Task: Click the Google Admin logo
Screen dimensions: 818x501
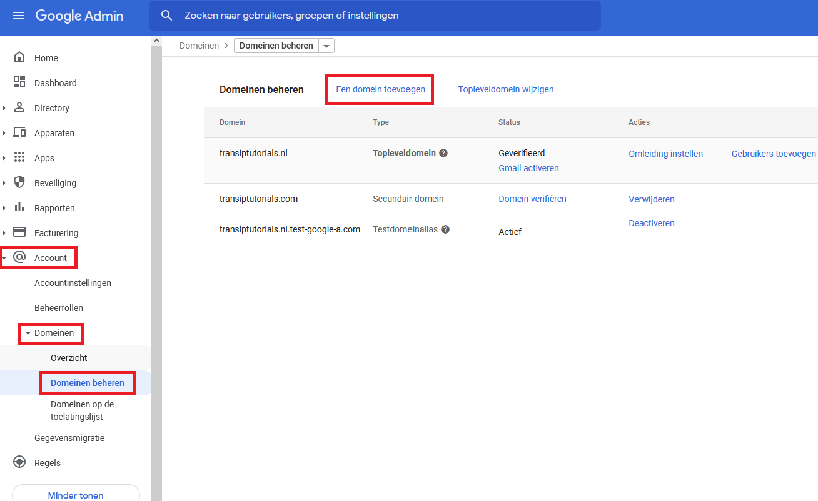Action: pyautogui.click(x=79, y=16)
